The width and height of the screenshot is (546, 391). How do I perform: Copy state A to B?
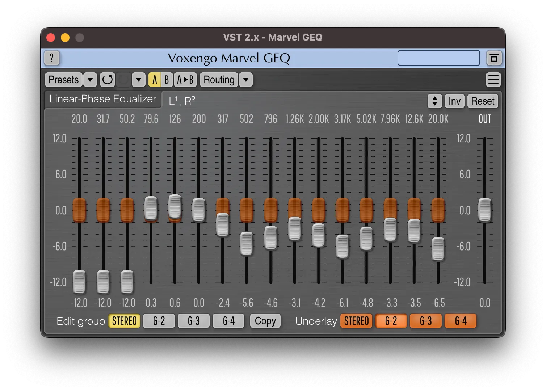185,80
